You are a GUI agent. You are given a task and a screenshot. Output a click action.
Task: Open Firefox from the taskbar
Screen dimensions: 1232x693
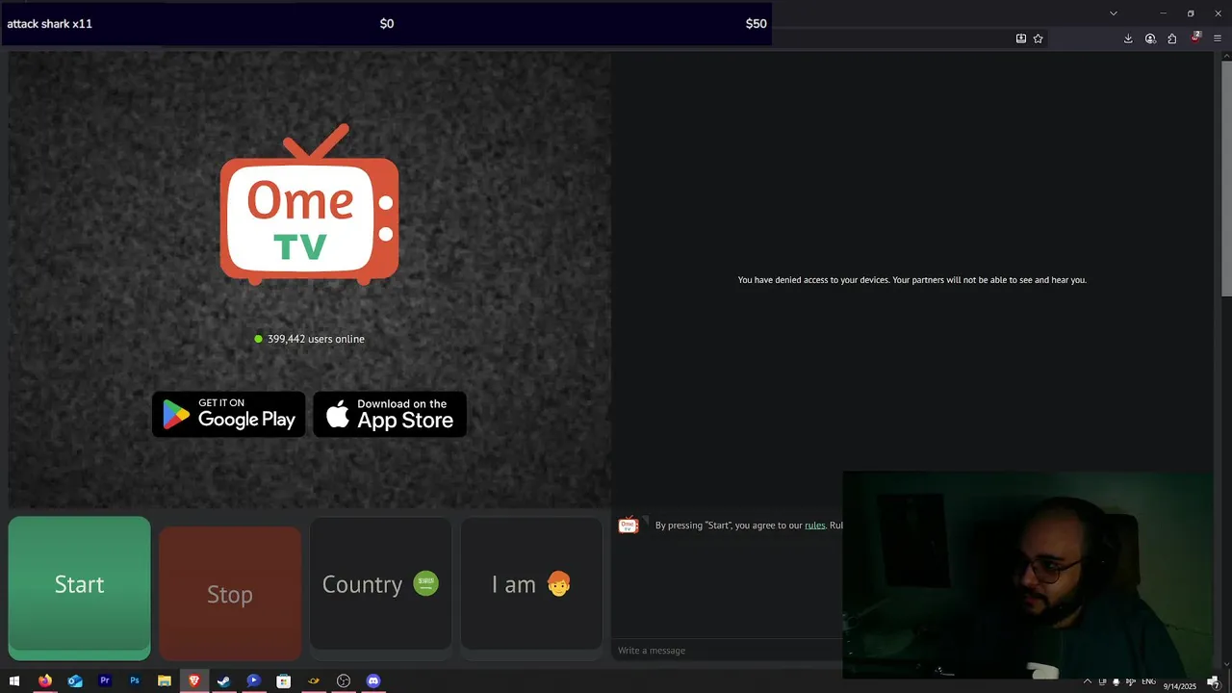pos(45,681)
